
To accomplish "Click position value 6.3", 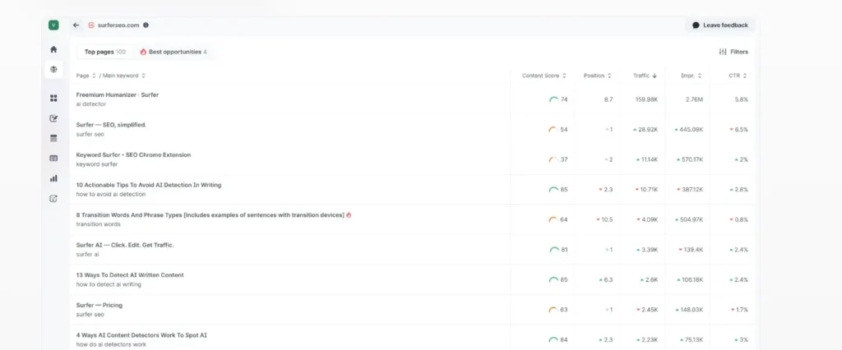I will [608, 279].
